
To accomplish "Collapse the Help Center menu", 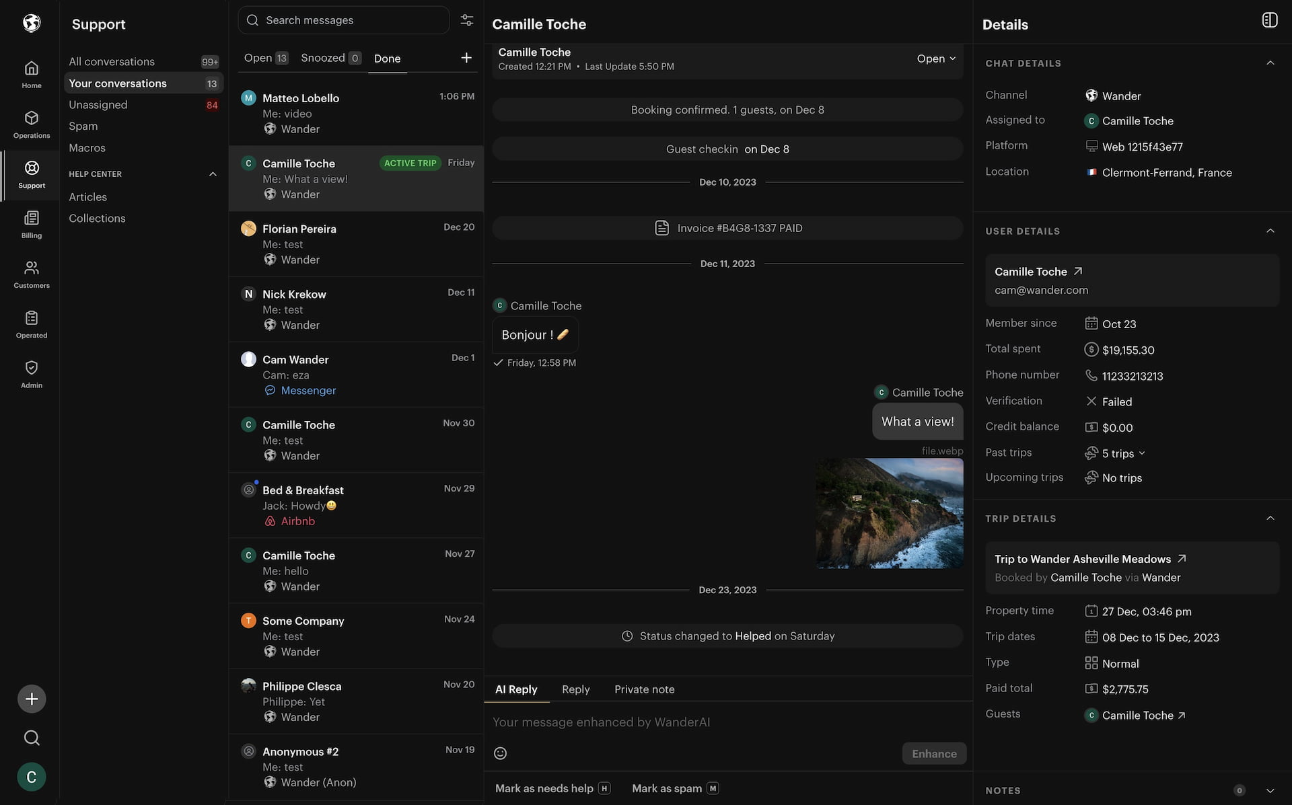I will (213, 174).
